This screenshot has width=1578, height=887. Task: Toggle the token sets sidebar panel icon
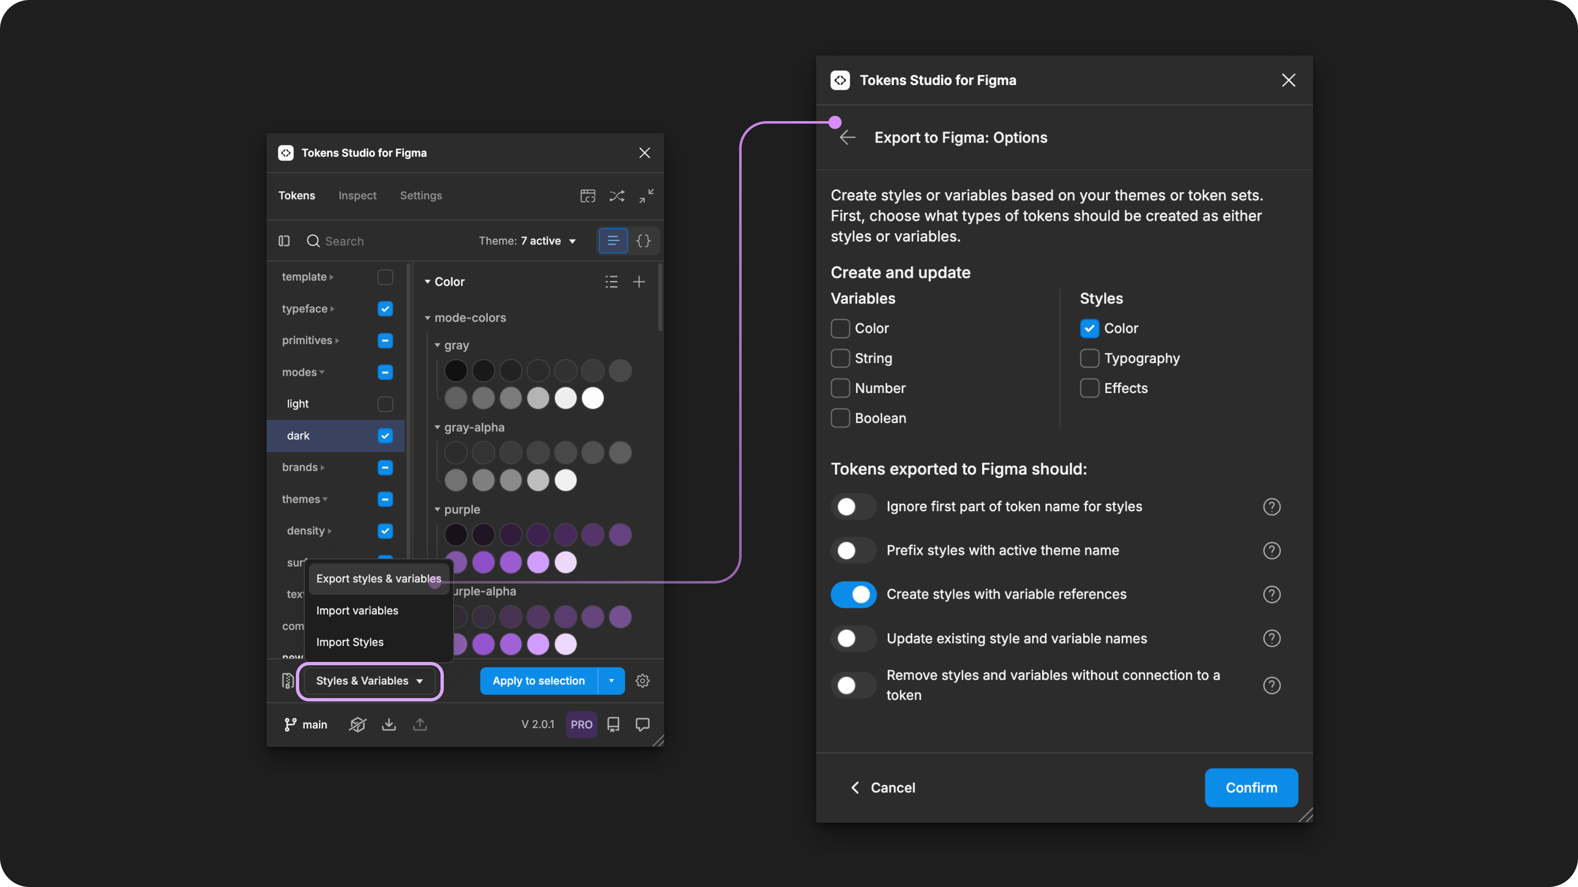pyautogui.click(x=284, y=241)
